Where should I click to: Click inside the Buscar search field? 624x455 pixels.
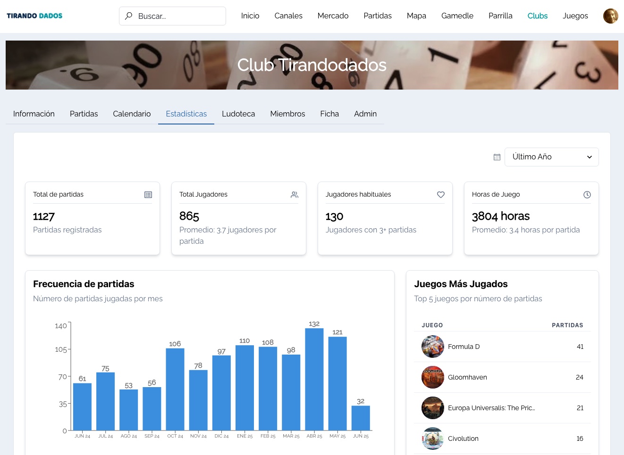(x=179, y=16)
